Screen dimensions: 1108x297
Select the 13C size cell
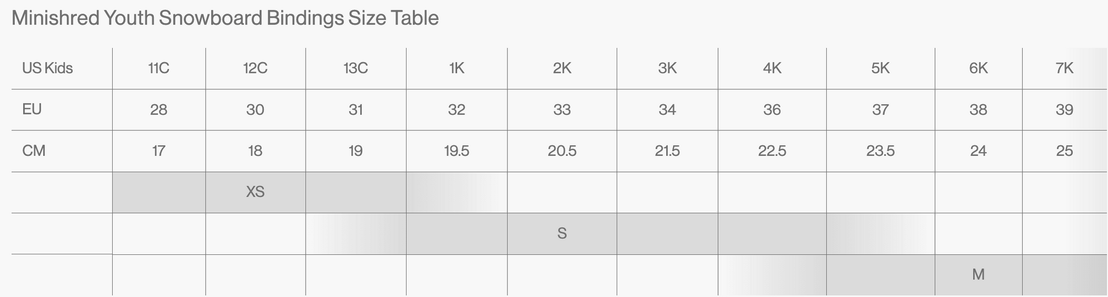355,68
